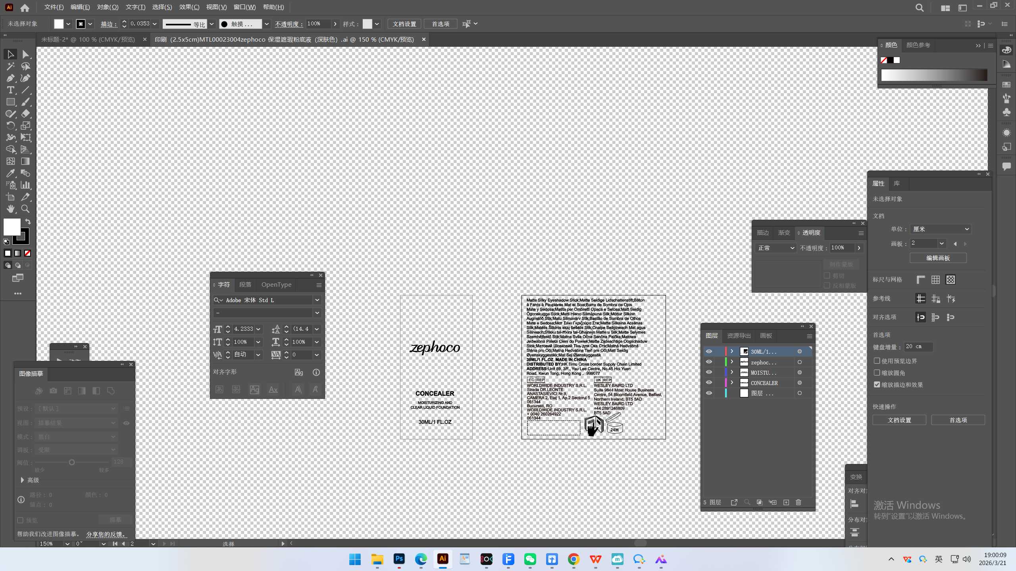Open Photoshop from the taskbar
The height and width of the screenshot is (571, 1016).
point(399,559)
